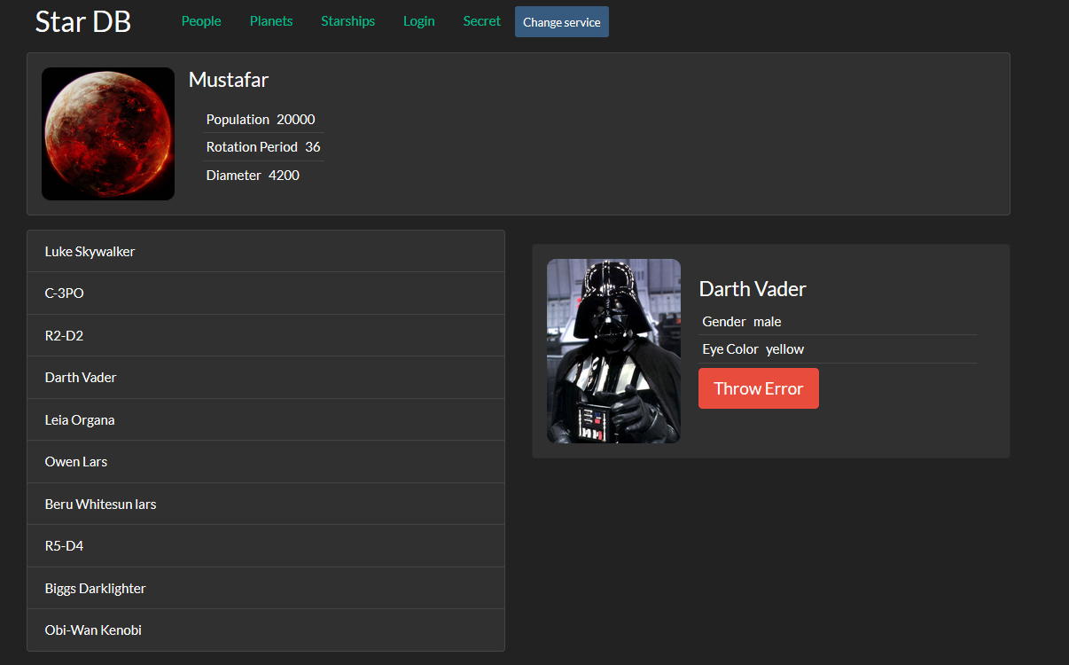Click the Throw Error button
1069x665 pixels.
point(759,388)
